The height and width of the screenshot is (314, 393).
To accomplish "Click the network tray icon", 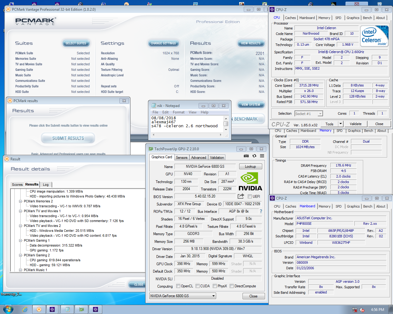I will 355,310.
